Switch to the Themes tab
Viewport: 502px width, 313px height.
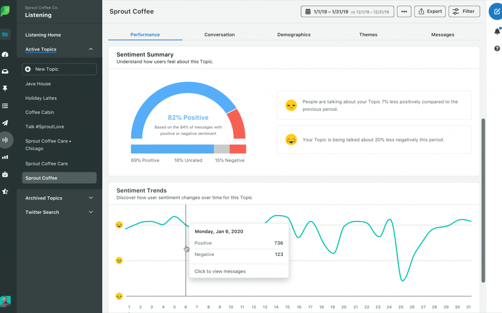[x=368, y=34]
